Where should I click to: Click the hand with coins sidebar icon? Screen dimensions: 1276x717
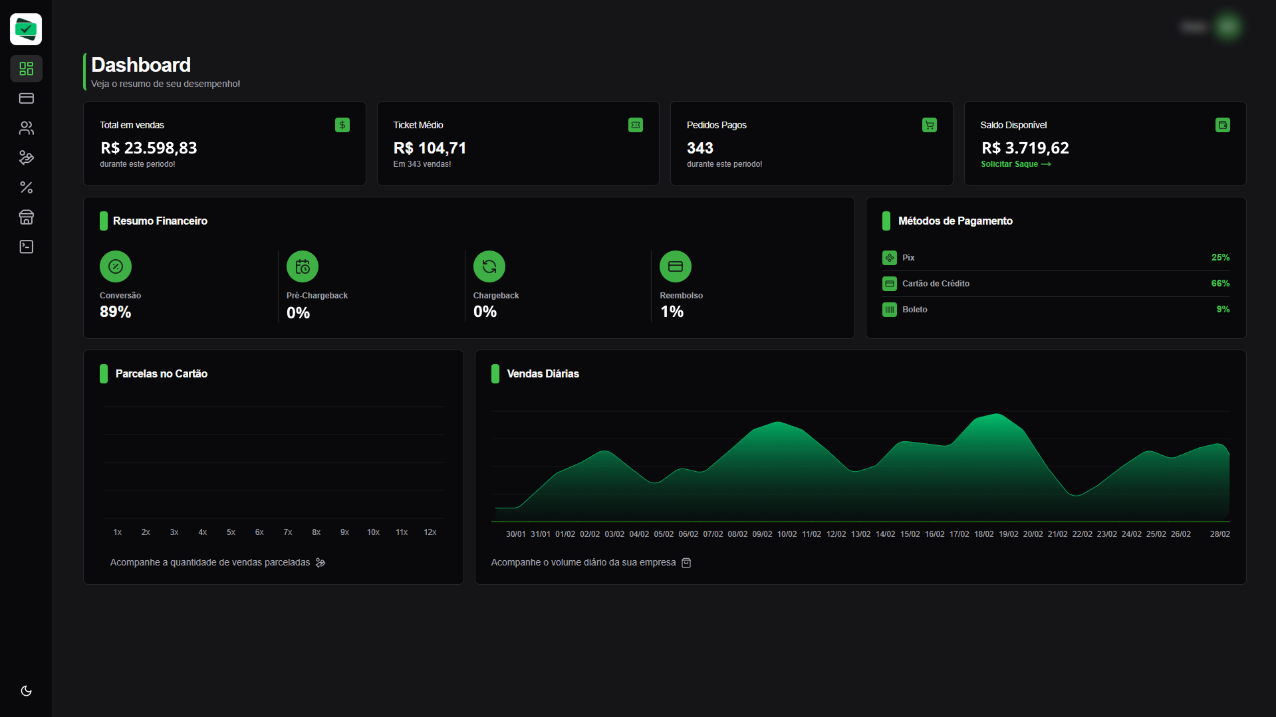(27, 157)
